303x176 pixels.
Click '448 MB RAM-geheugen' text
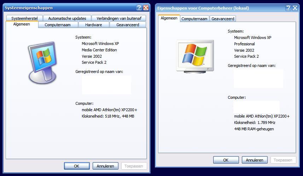pos(254,129)
